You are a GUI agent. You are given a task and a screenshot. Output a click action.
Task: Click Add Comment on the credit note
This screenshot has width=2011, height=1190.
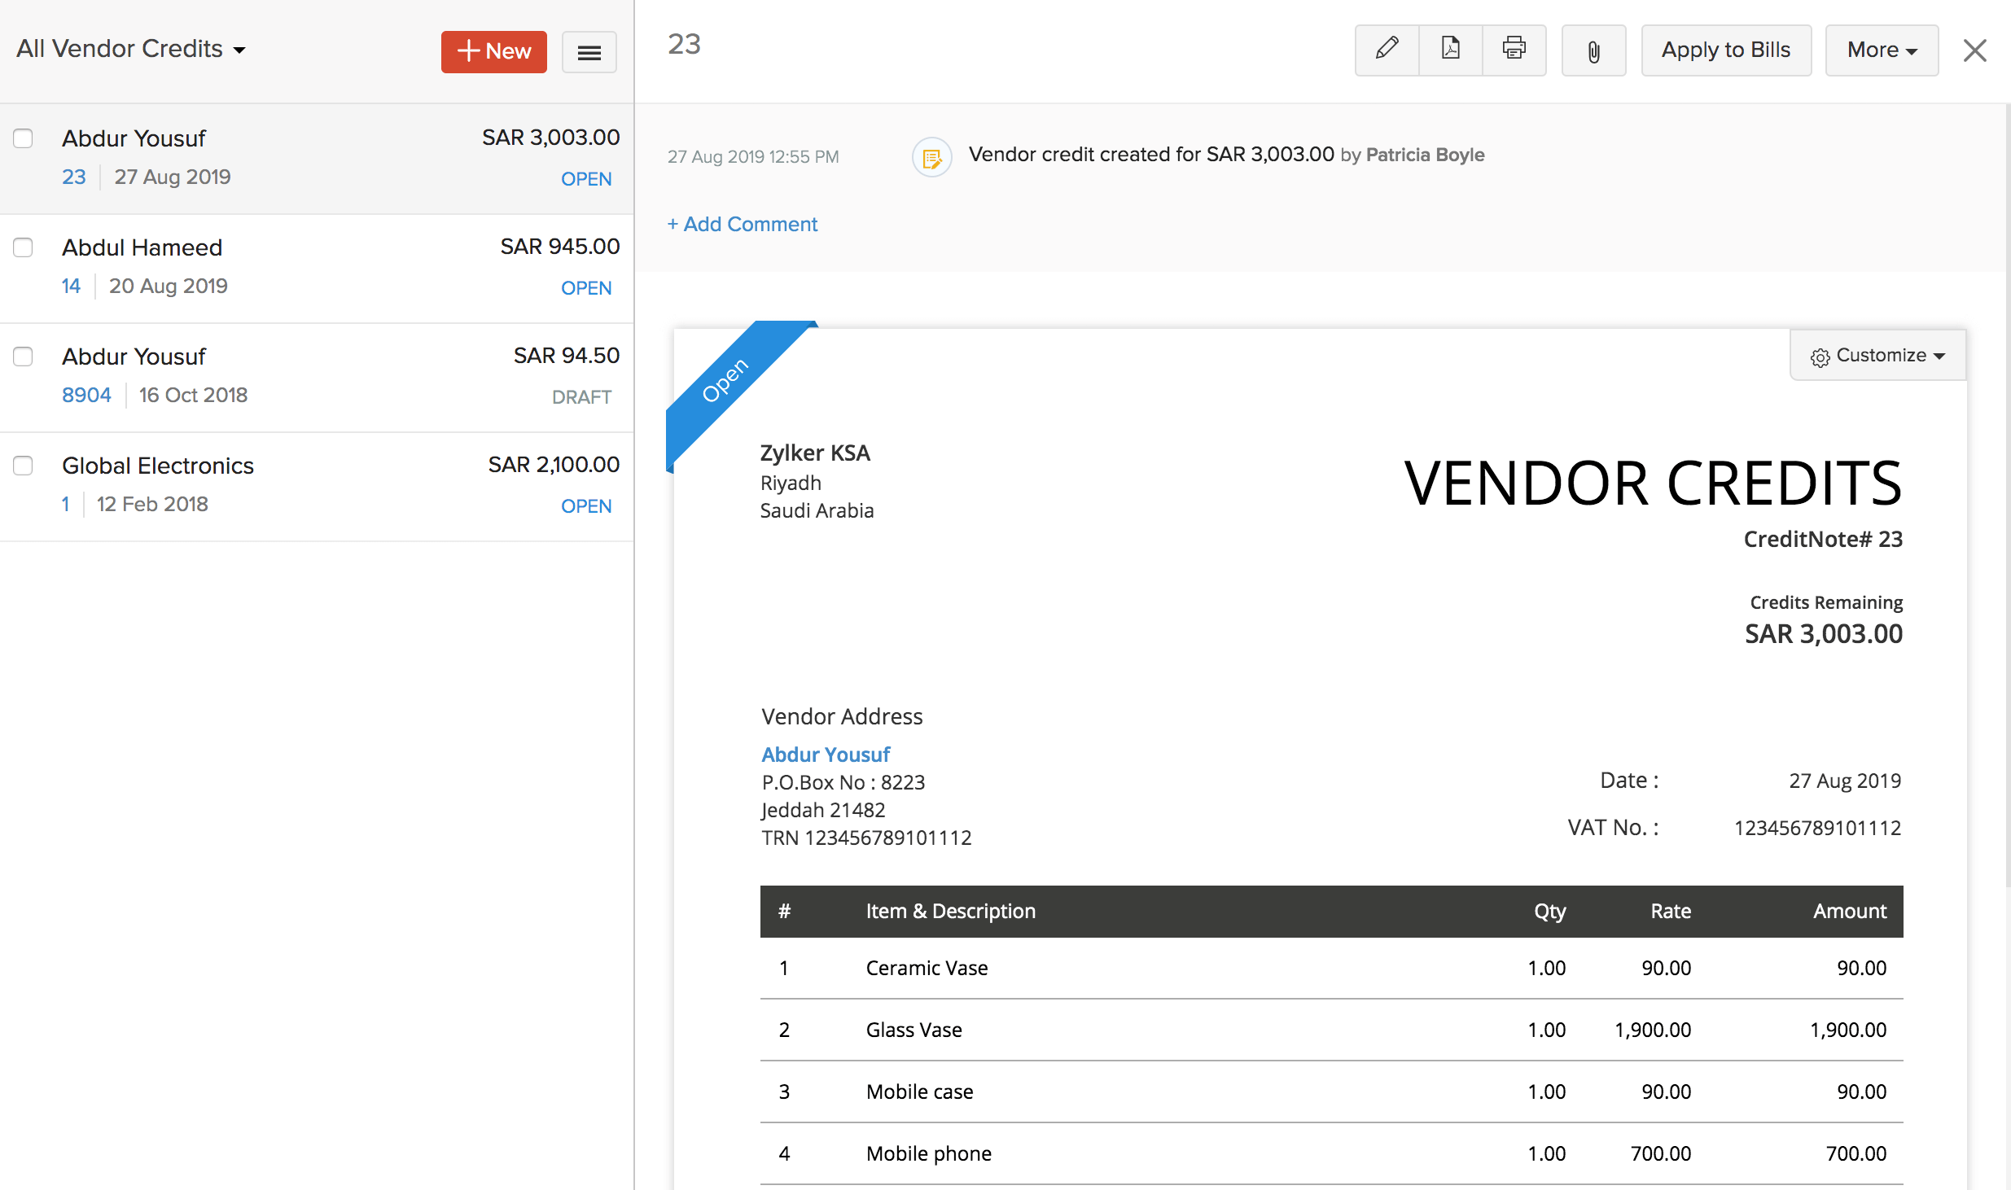coord(742,224)
